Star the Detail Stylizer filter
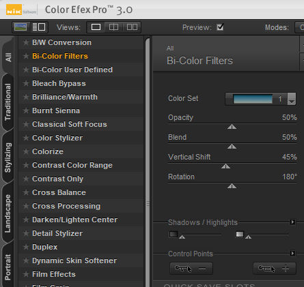Image resolution: width=304 pixels, height=287 pixels. coord(26,233)
